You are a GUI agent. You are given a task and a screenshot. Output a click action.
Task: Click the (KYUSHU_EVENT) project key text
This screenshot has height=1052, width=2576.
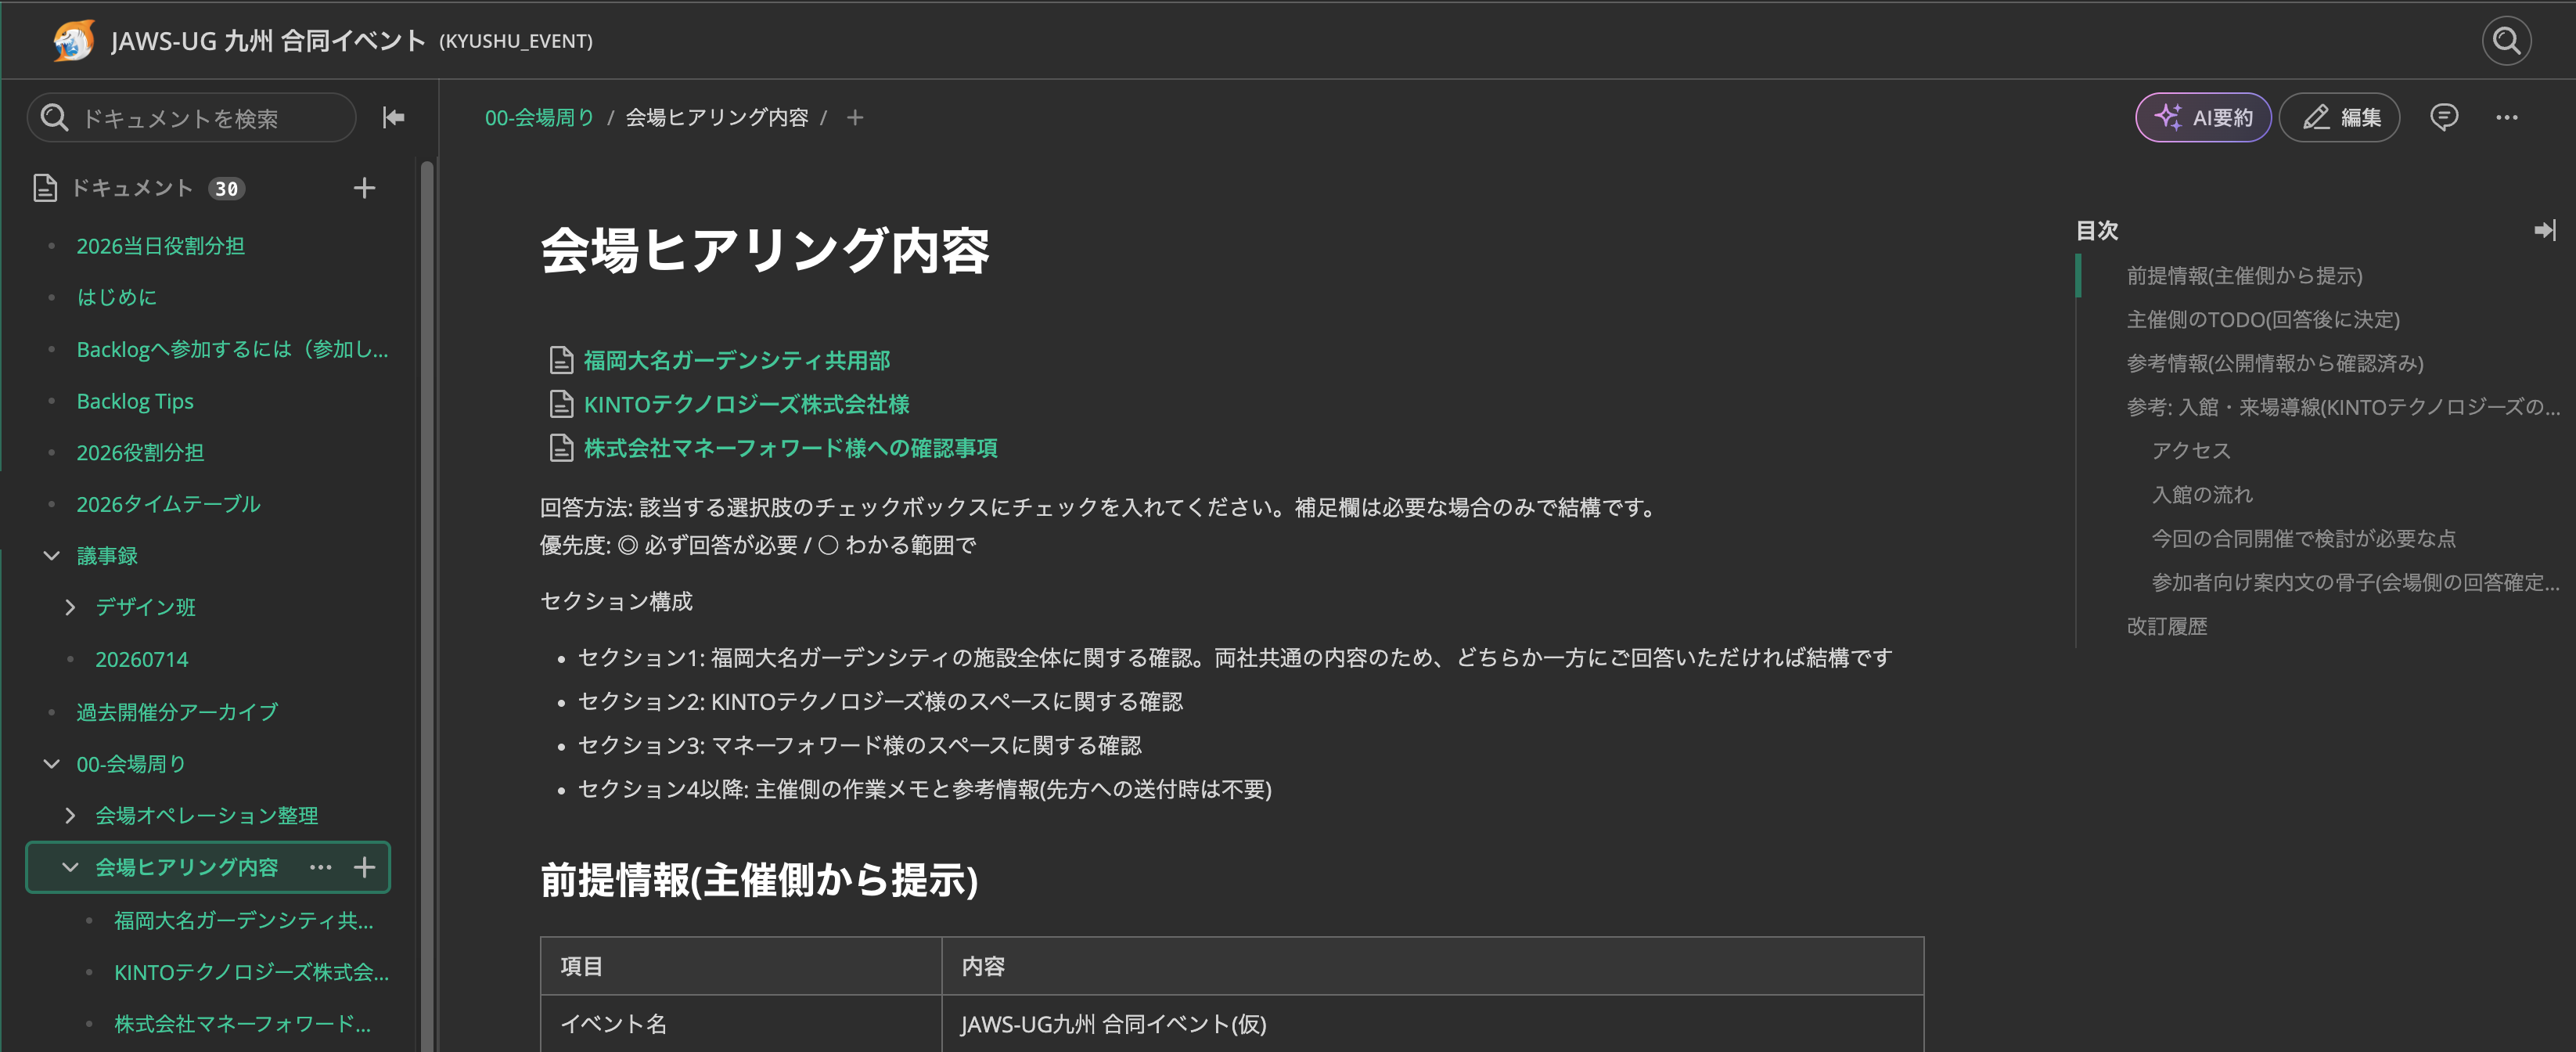516,41
